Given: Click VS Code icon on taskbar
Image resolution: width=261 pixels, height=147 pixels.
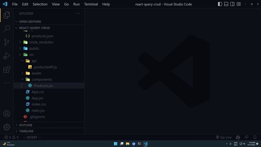Looking at the screenshot, I should click(x=146, y=144).
